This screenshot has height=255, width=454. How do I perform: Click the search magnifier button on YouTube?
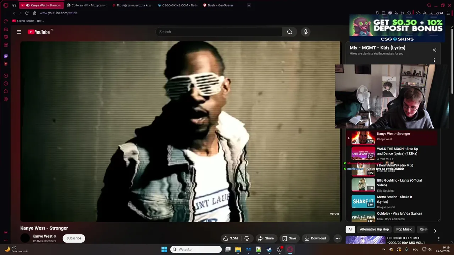pyautogui.click(x=289, y=32)
